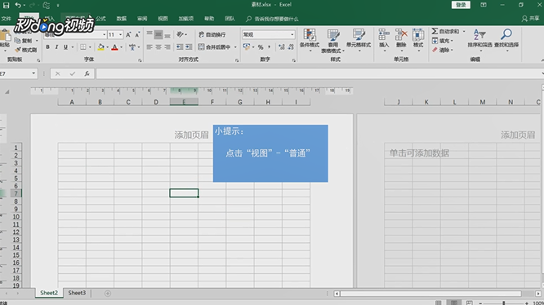Screen dimensions: 544x305
Task: Switch to the Help ribbon tab
Action: click(209, 19)
